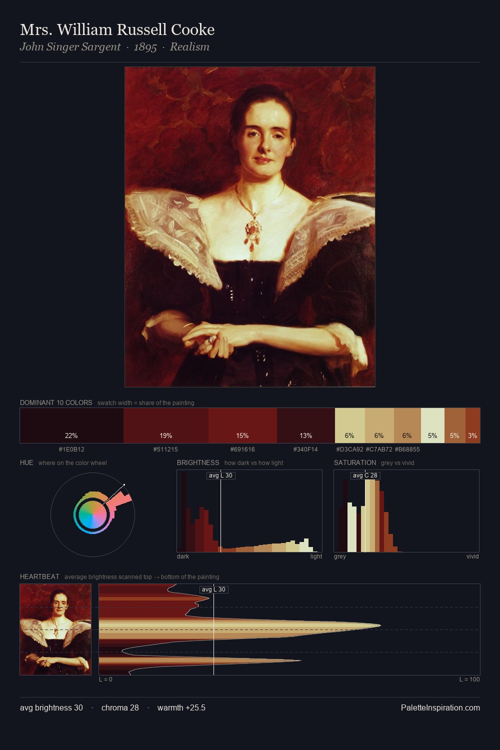Click the avg C 28 label
This screenshot has width=500, height=750.
[365, 475]
